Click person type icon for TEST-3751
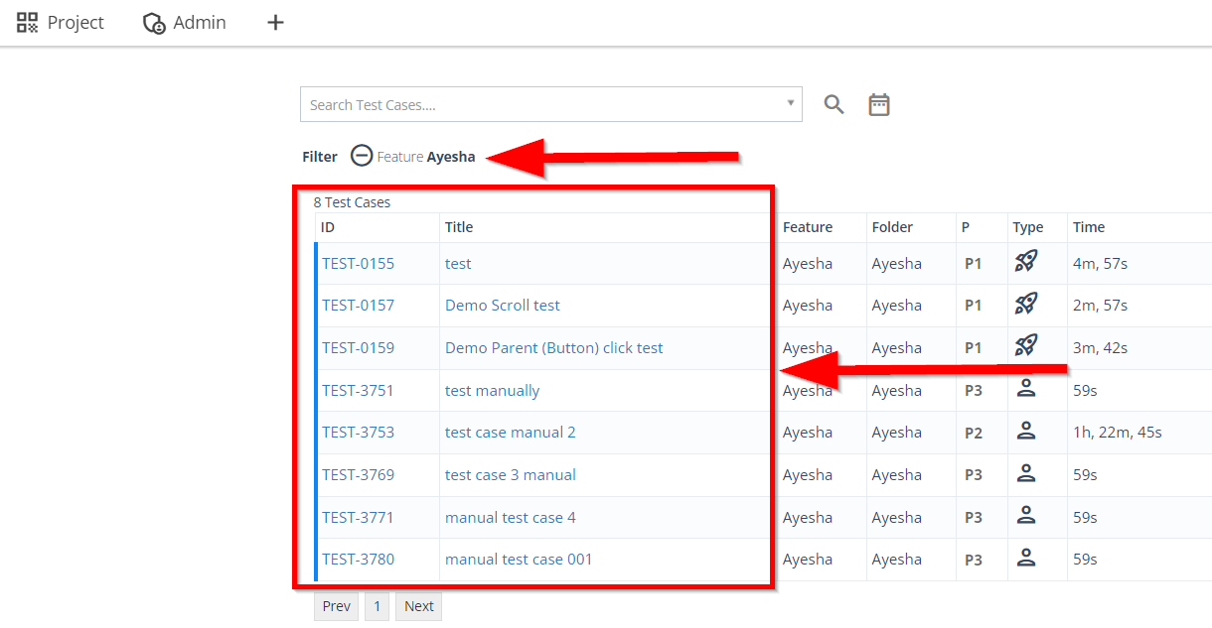 (x=1026, y=389)
